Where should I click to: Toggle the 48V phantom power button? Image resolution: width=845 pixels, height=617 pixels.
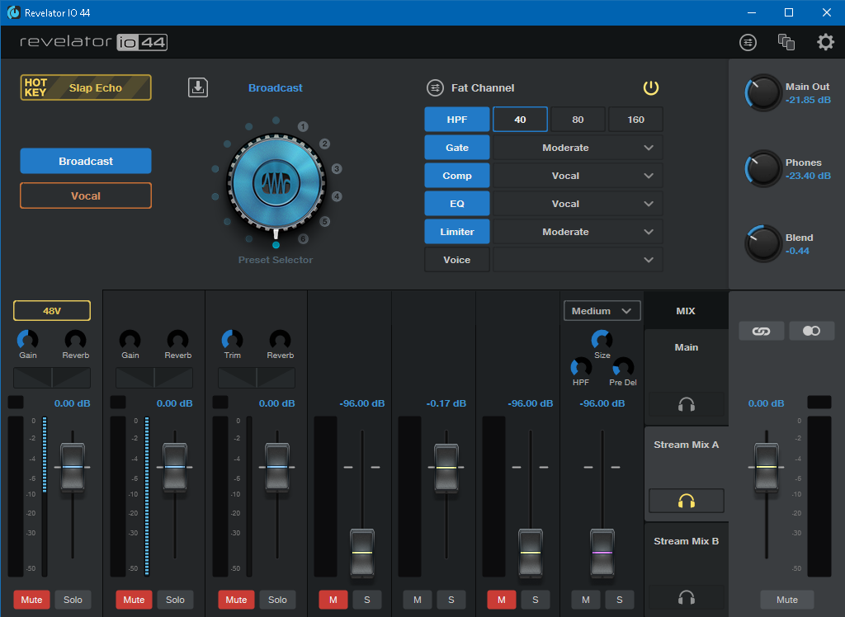[52, 311]
